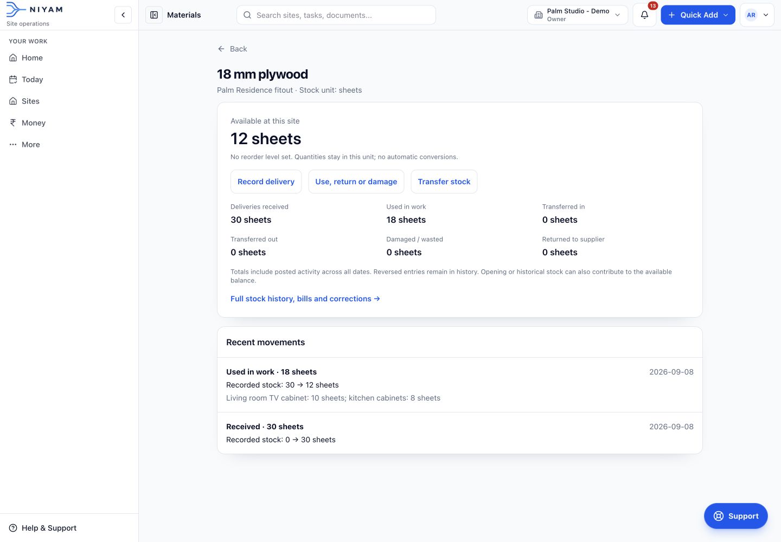Click the Back link
Screen dimensions: 781x542
(x=232, y=49)
